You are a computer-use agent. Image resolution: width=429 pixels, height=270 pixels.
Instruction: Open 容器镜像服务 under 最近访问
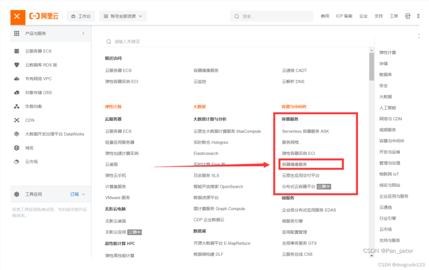[206, 70]
